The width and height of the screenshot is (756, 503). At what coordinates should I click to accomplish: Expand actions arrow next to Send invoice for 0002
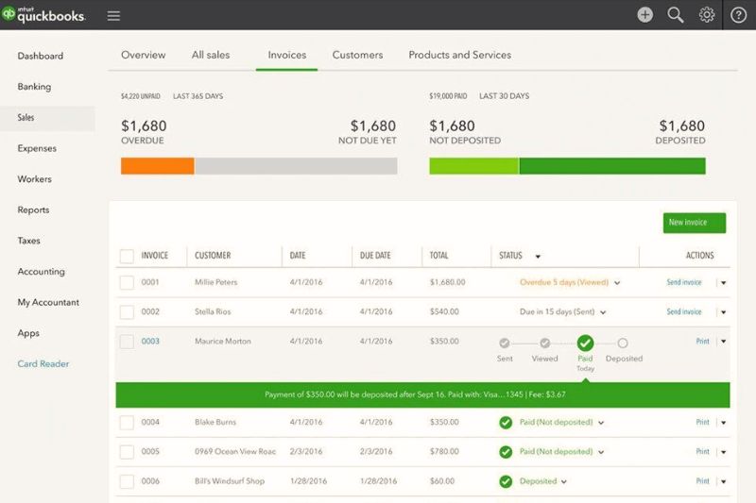pyautogui.click(x=723, y=311)
